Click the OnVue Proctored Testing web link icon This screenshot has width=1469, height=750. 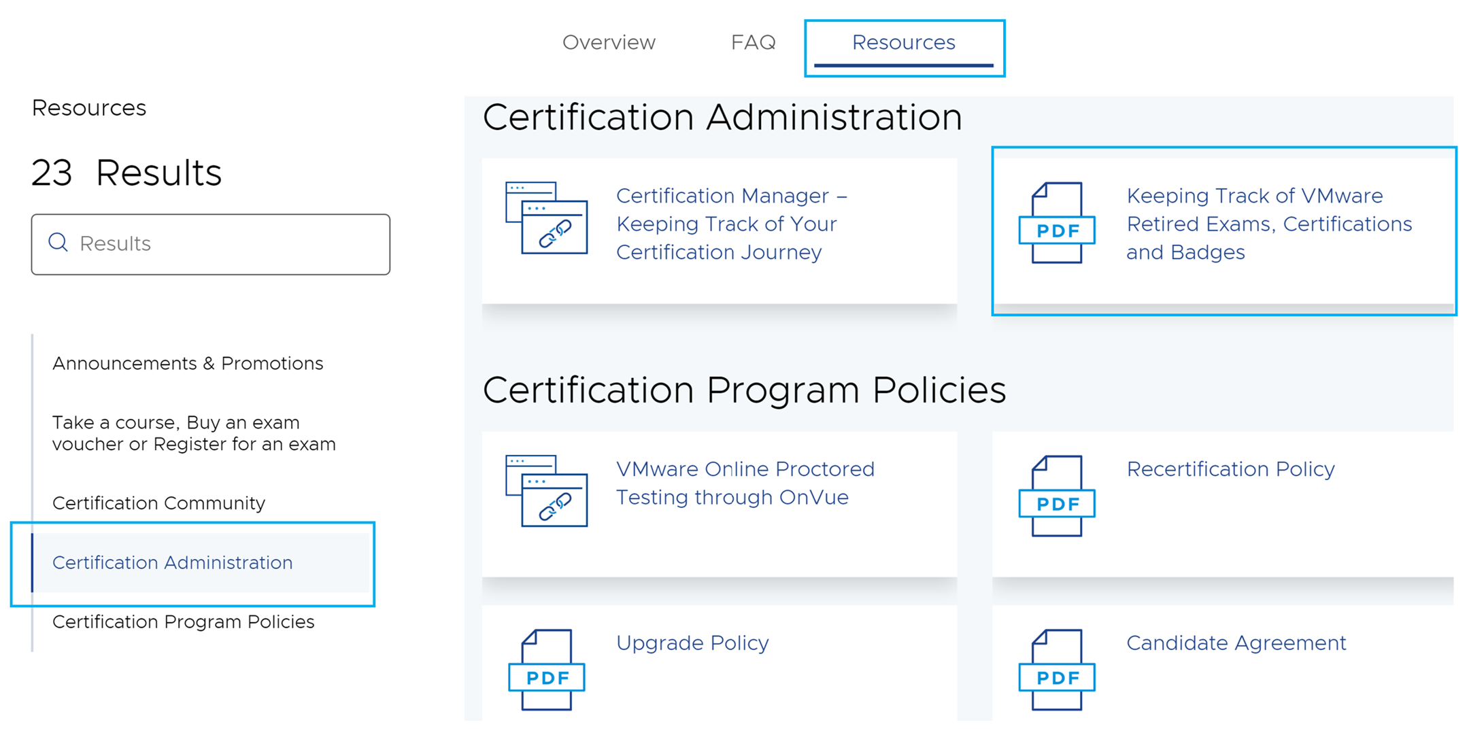pos(546,491)
